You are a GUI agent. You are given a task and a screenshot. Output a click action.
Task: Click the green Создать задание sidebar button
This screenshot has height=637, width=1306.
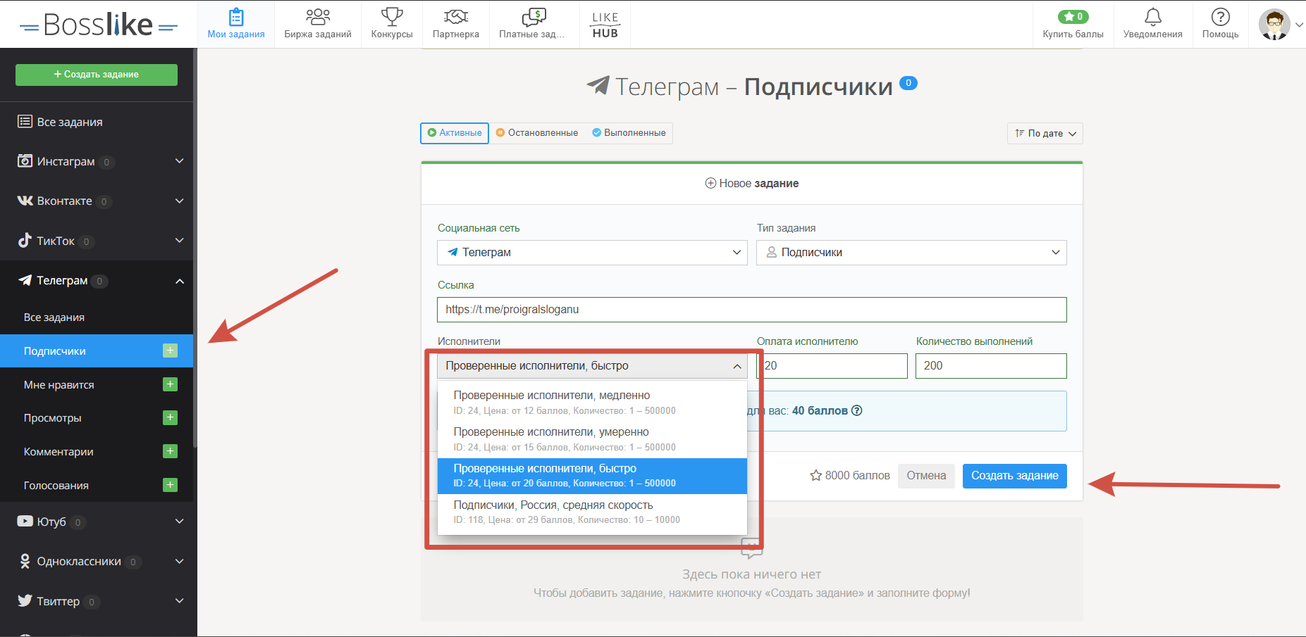click(x=97, y=75)
